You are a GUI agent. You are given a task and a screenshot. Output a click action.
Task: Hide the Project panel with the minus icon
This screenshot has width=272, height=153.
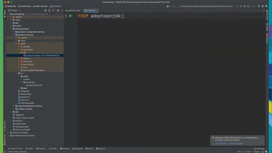coord(62,10)
